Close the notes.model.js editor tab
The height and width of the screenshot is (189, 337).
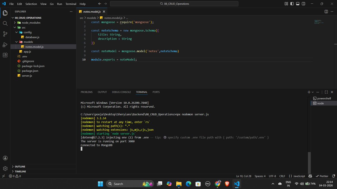tap(104, 12)
